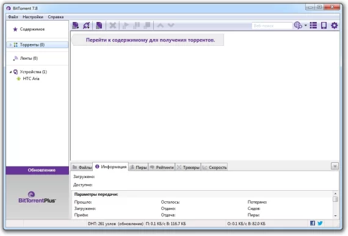Image resolution: width=348 pixels, height=236 pixels.
Task: Select Содержимое in the sidebar
Action: point(32,29)
